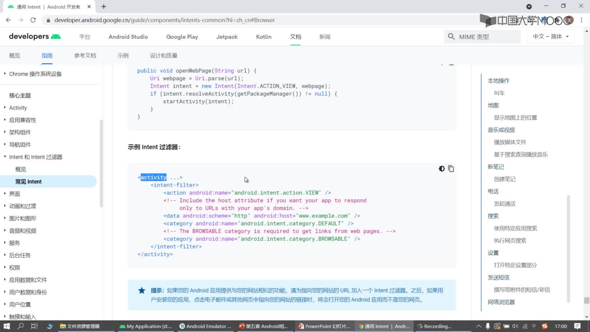
Task: Click the browser address bar URL
Action: (x=165, y=20)
